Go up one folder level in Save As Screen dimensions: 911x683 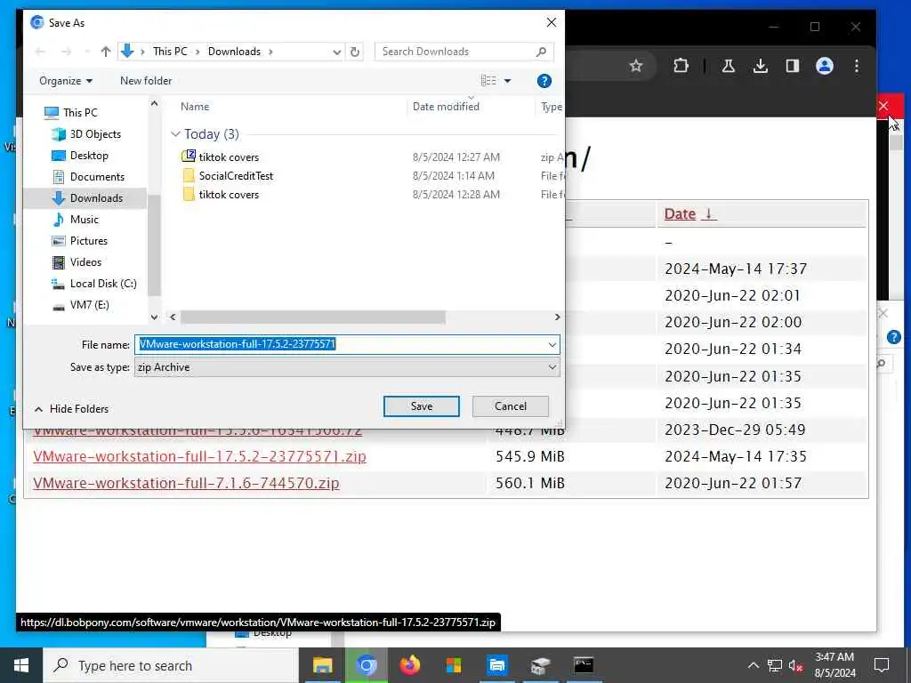click(106, 52)
